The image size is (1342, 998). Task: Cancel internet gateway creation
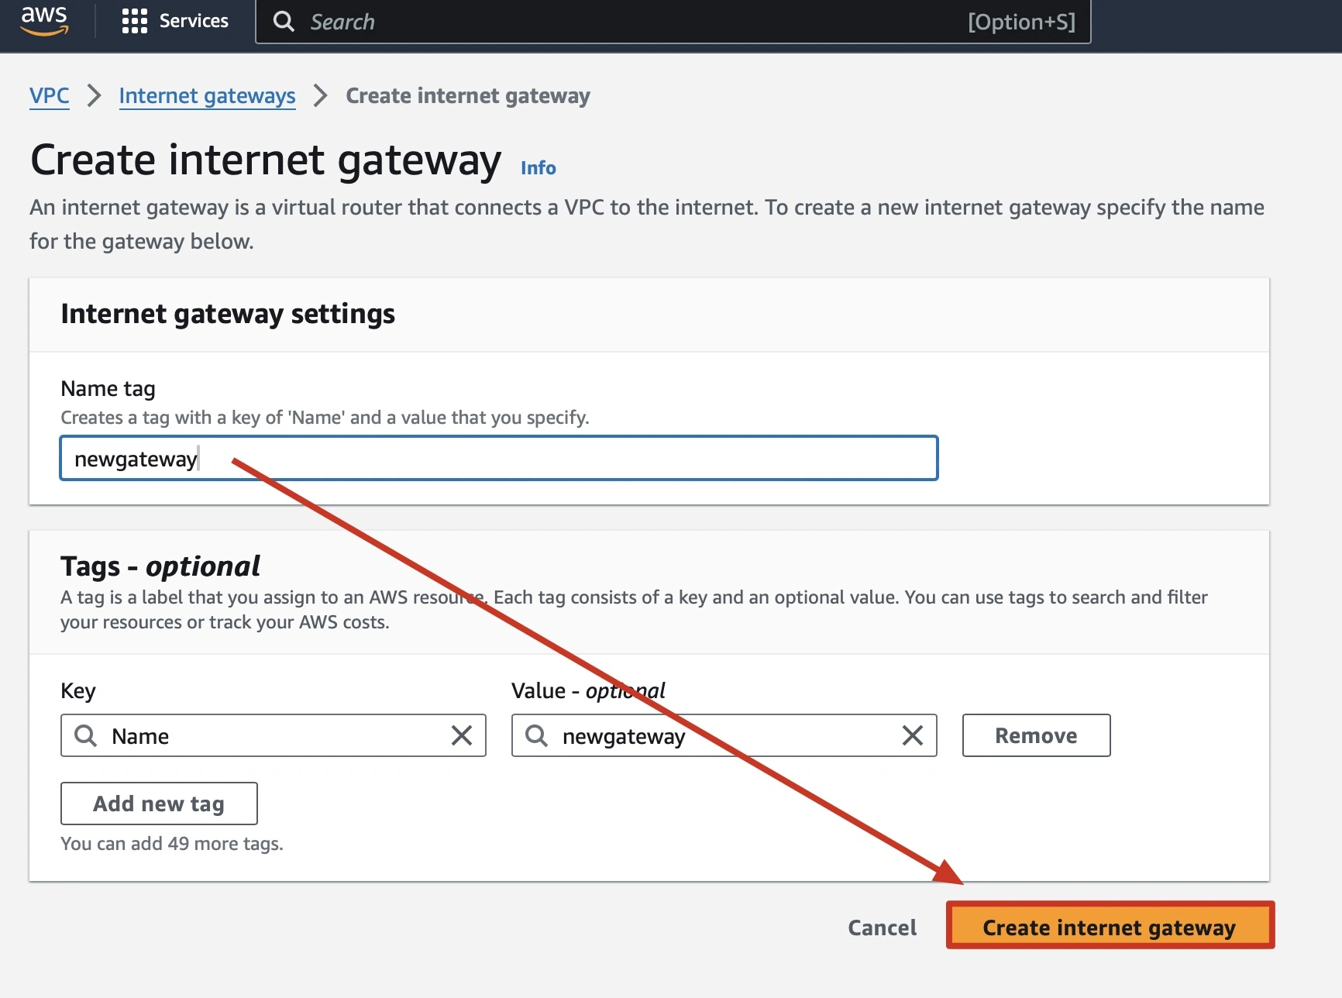coord(882,927)
